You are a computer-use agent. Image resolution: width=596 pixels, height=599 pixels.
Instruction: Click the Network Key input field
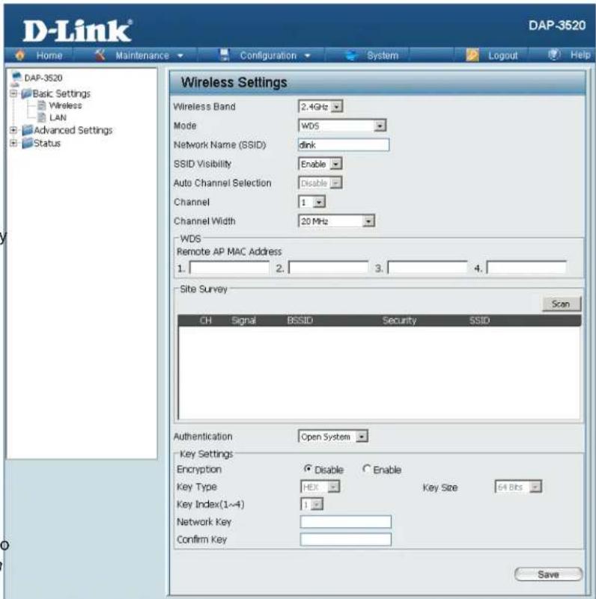(346, 522)
